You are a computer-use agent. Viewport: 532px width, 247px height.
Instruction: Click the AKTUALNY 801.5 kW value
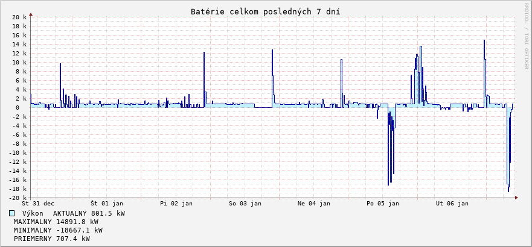(x=89, y=213)
